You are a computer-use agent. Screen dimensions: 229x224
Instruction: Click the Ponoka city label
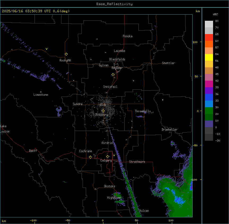pyautogui.click(x=128, y=36)
